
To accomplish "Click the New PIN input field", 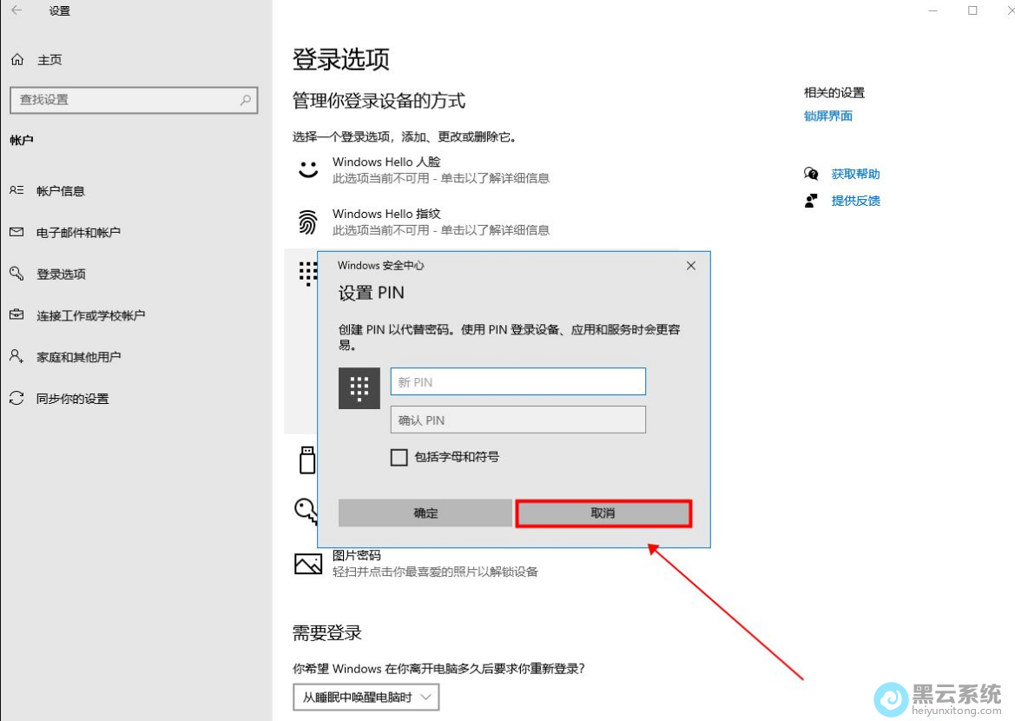I will click(517, 381).
